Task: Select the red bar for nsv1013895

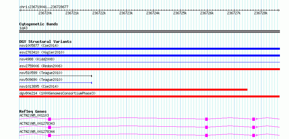Action: (x=133, y=90)
